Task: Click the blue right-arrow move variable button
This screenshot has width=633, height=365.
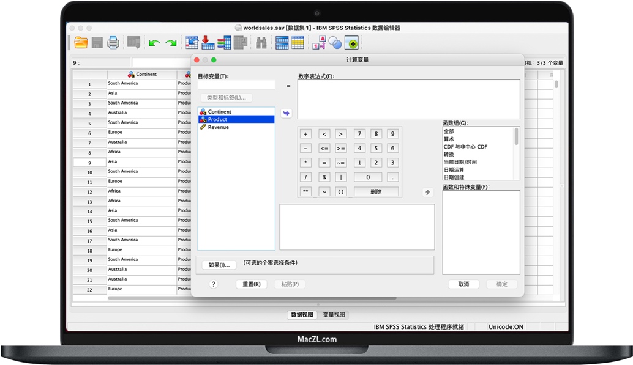Action: click(286, 113)
